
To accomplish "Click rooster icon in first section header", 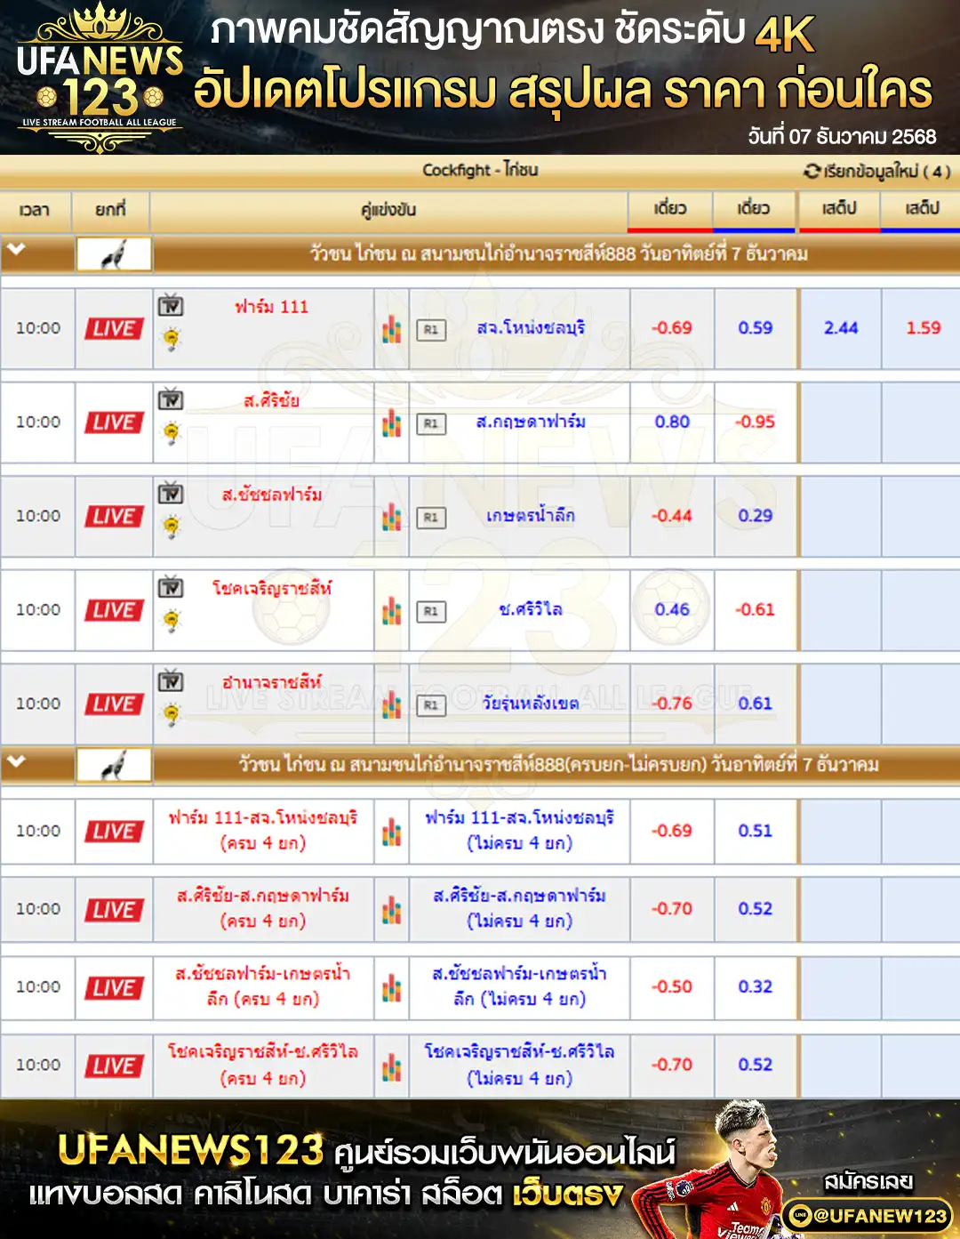I will pos(114,255).
